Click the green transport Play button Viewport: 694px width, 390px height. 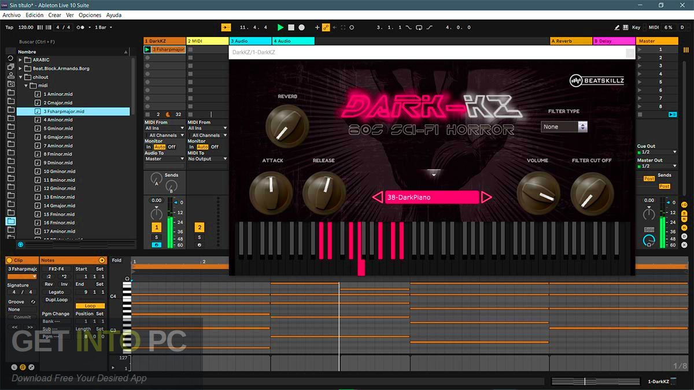[280, 27]
